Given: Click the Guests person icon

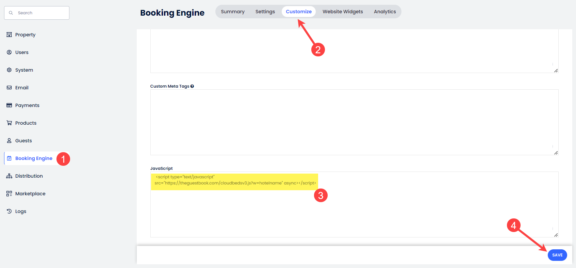Looking at the screenshot, I should point(9,141).
